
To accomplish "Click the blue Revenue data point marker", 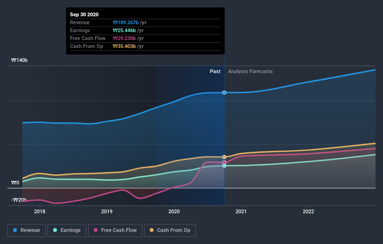I will tap(224, 92).
